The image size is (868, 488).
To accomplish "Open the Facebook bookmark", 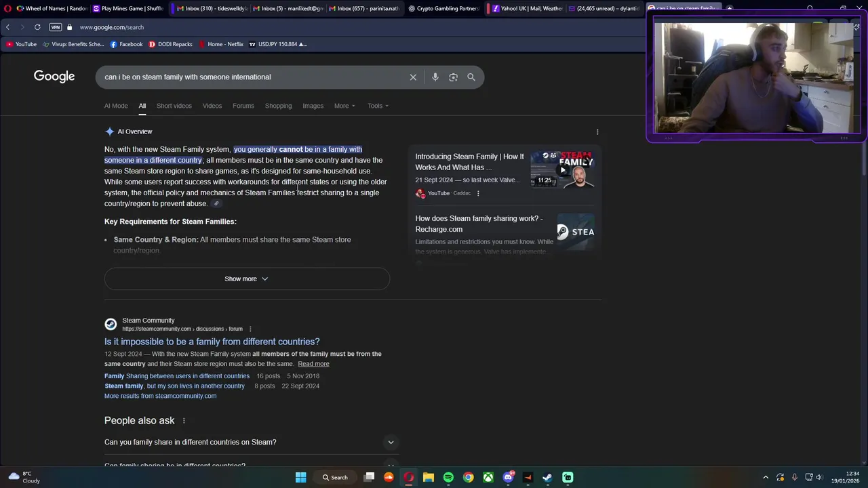I will point(127,44).
